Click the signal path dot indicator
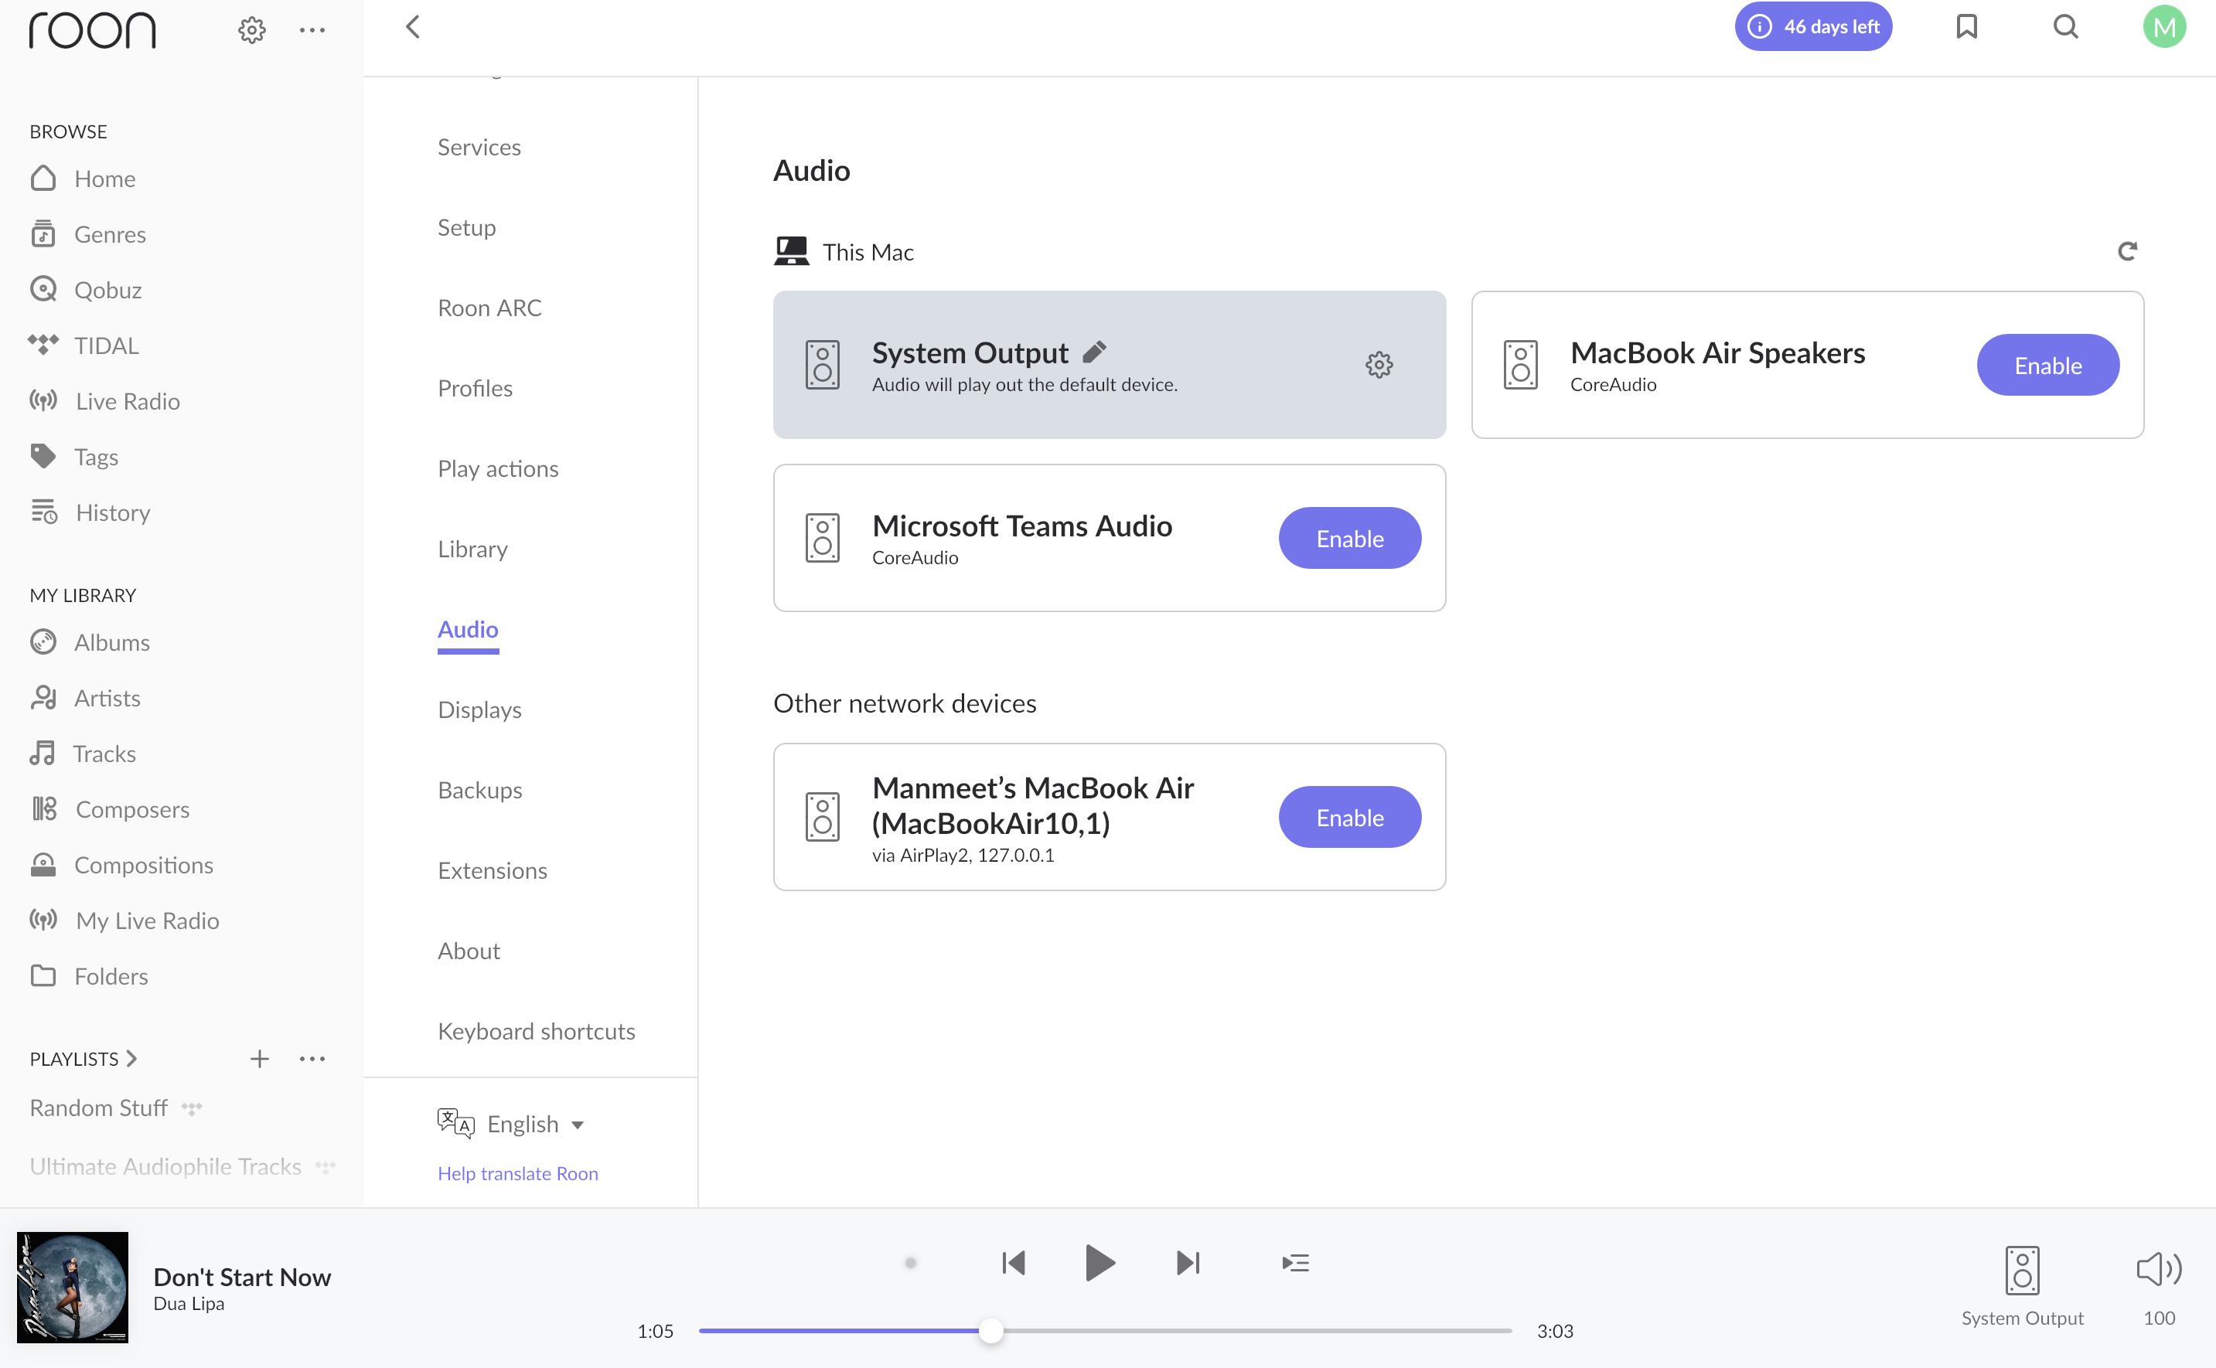This screenshot has height=1368, width=2216. click(910, 1263)
